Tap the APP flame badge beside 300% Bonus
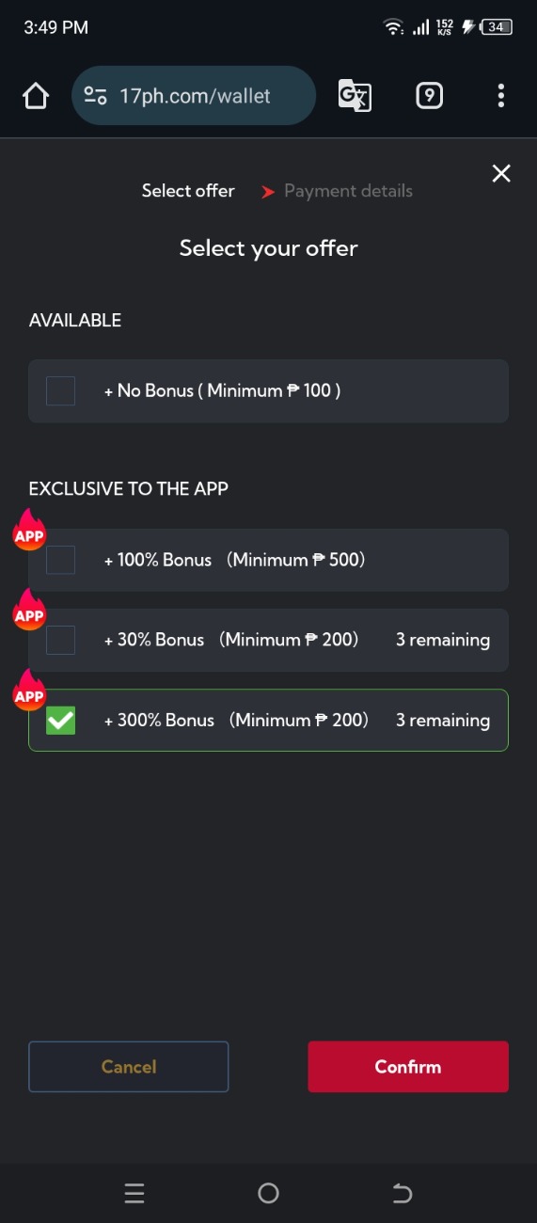This screenshot has height=1223, width=537. point(29,691)
